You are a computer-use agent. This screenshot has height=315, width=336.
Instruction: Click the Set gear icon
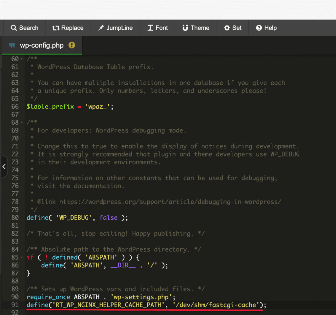[x=227, y=28]
